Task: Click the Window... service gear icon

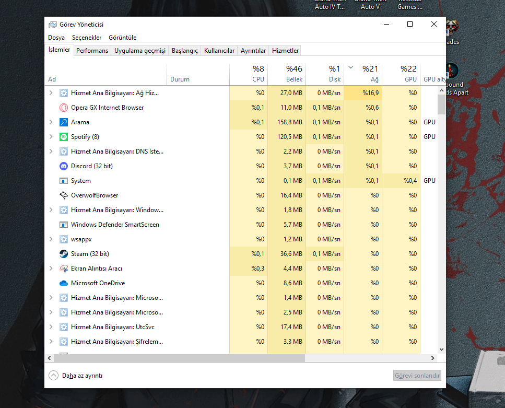Action: [64, 210]
